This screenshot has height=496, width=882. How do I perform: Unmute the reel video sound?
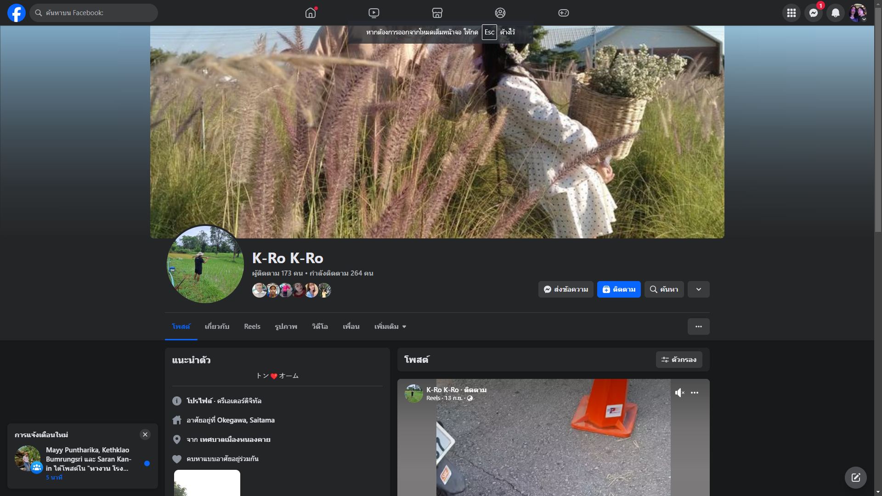[679, 393]
